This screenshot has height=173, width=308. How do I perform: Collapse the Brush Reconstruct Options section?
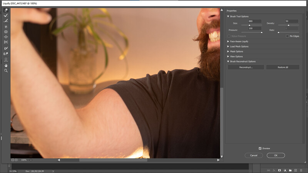pyautogui.click(x=228, y=62)
